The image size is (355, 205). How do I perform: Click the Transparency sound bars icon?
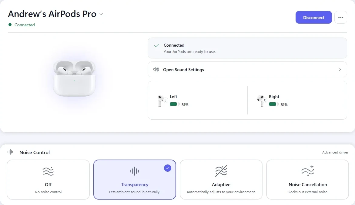coord(135,171)
